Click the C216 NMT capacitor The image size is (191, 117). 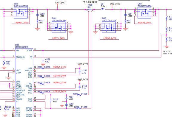[x=51, y=100]
